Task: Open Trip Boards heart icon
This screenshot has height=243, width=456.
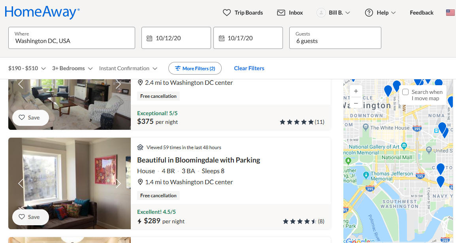Action: click(x=226, y=13)
